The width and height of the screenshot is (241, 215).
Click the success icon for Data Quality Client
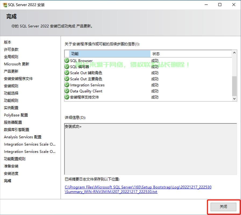67,91
